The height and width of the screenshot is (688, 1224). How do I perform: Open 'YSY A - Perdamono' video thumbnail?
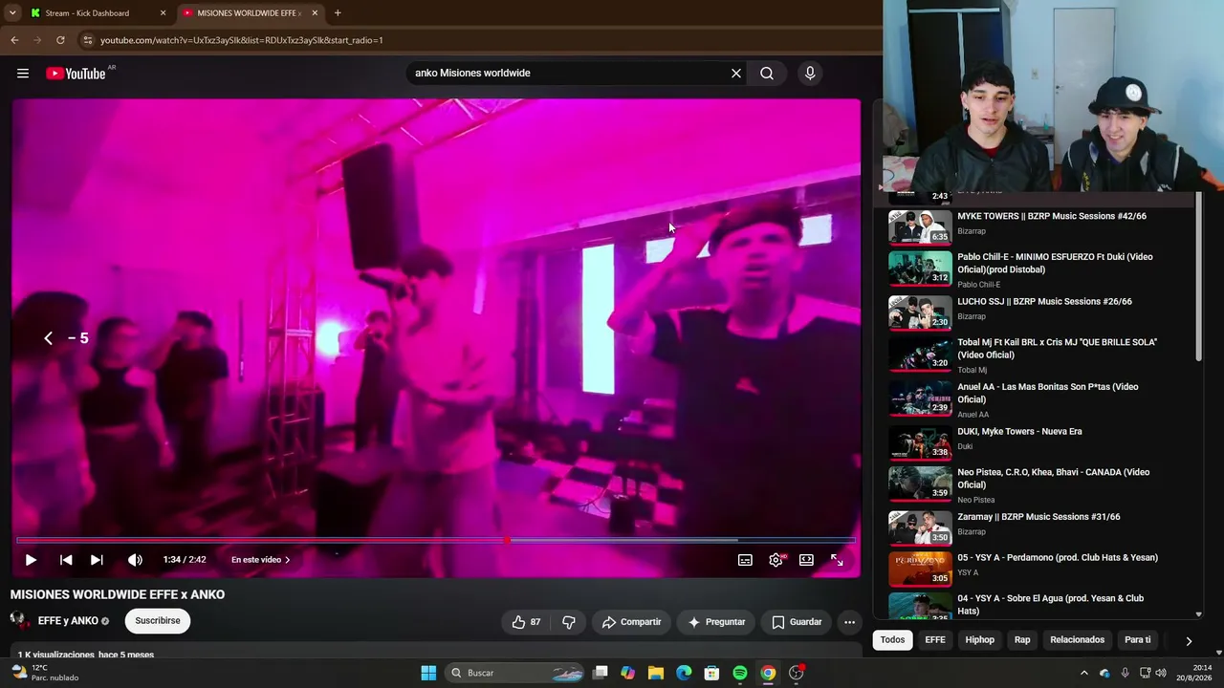920,569
